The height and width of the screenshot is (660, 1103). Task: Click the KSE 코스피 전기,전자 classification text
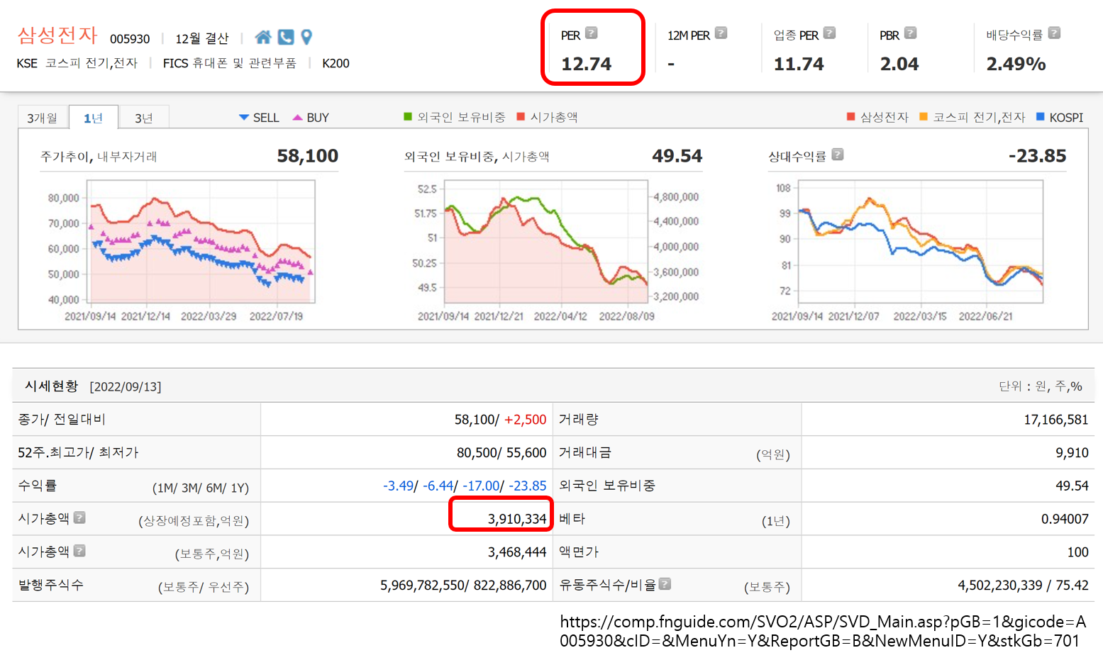(77, 63)
